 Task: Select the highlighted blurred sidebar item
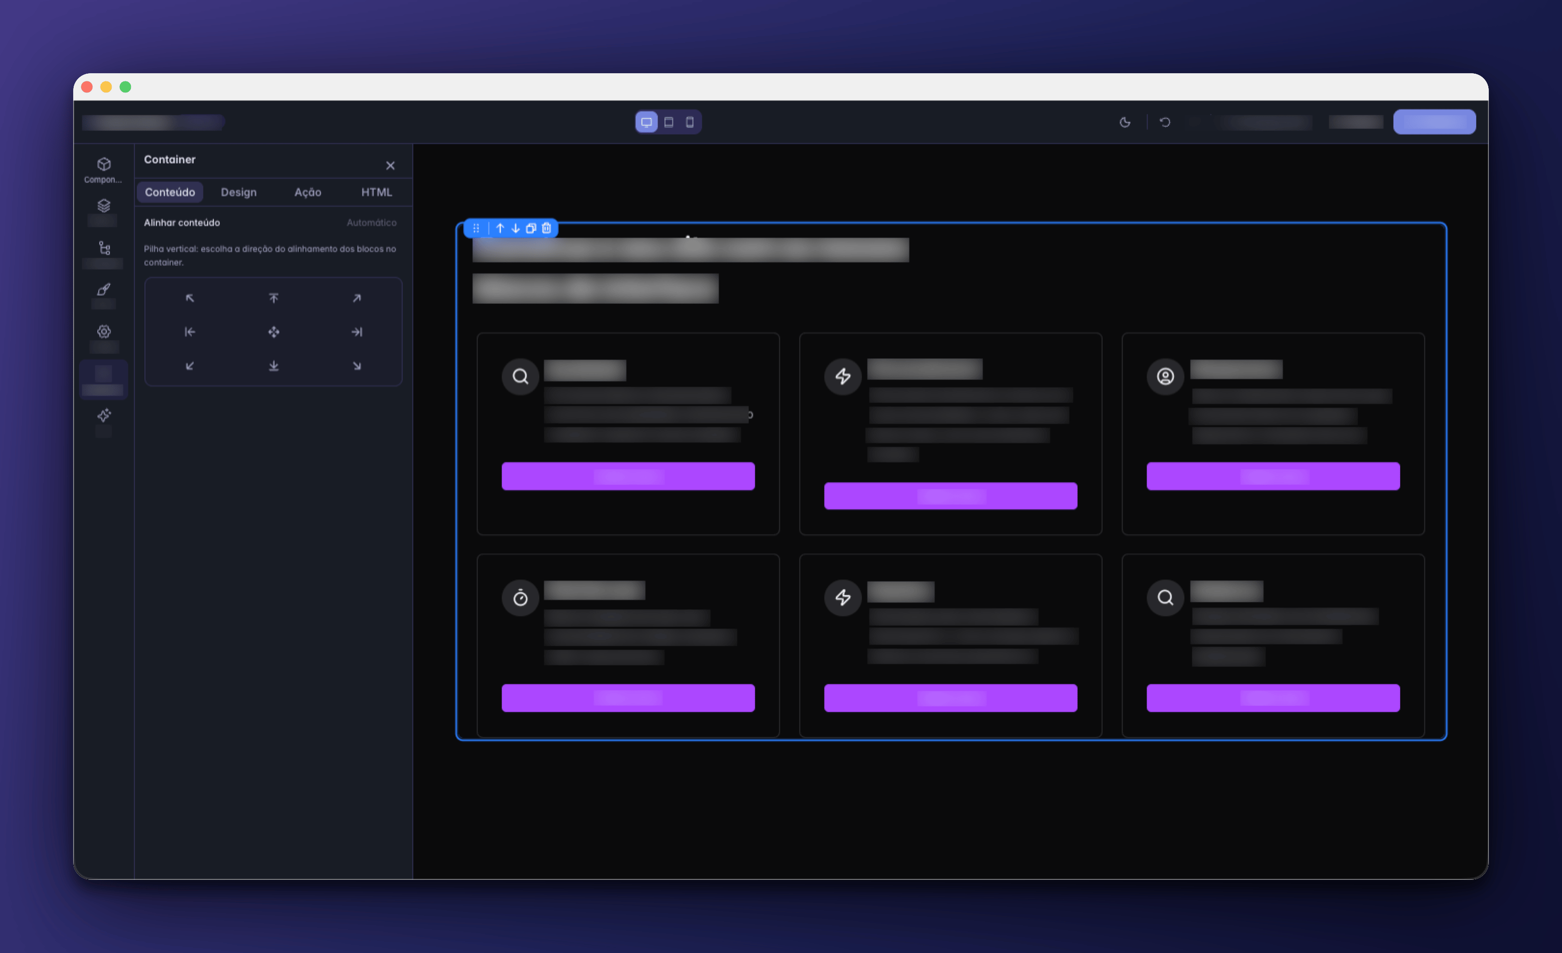pyautogui.click(x=103, y=380)
